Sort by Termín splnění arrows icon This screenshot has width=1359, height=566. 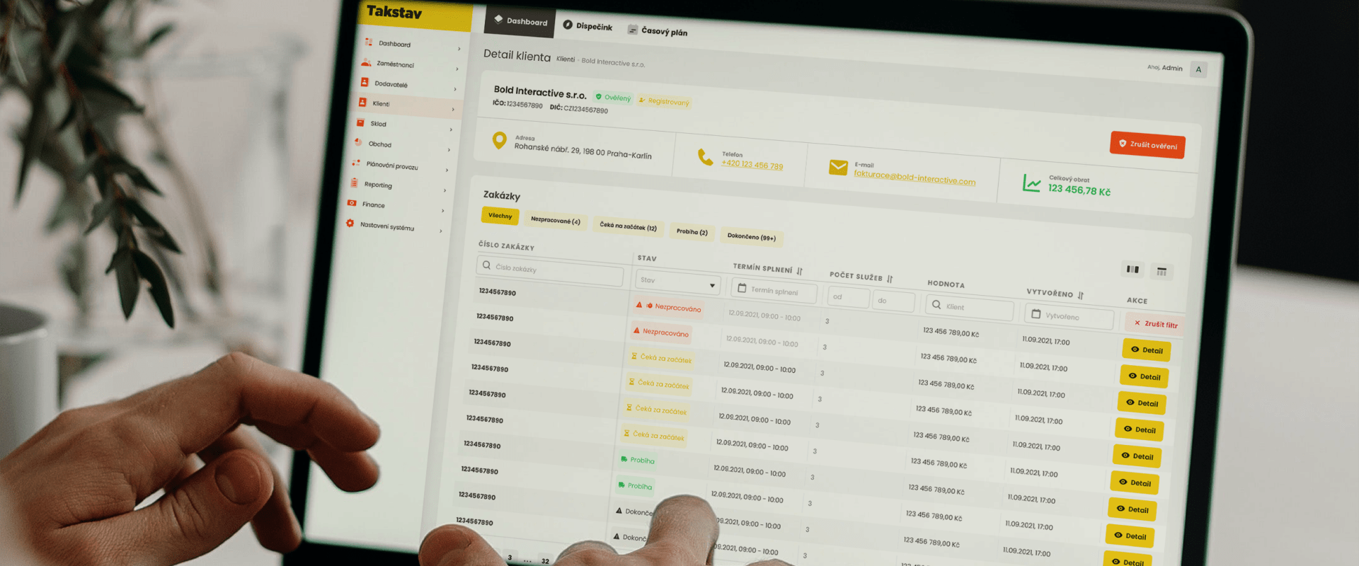(800, 270)
